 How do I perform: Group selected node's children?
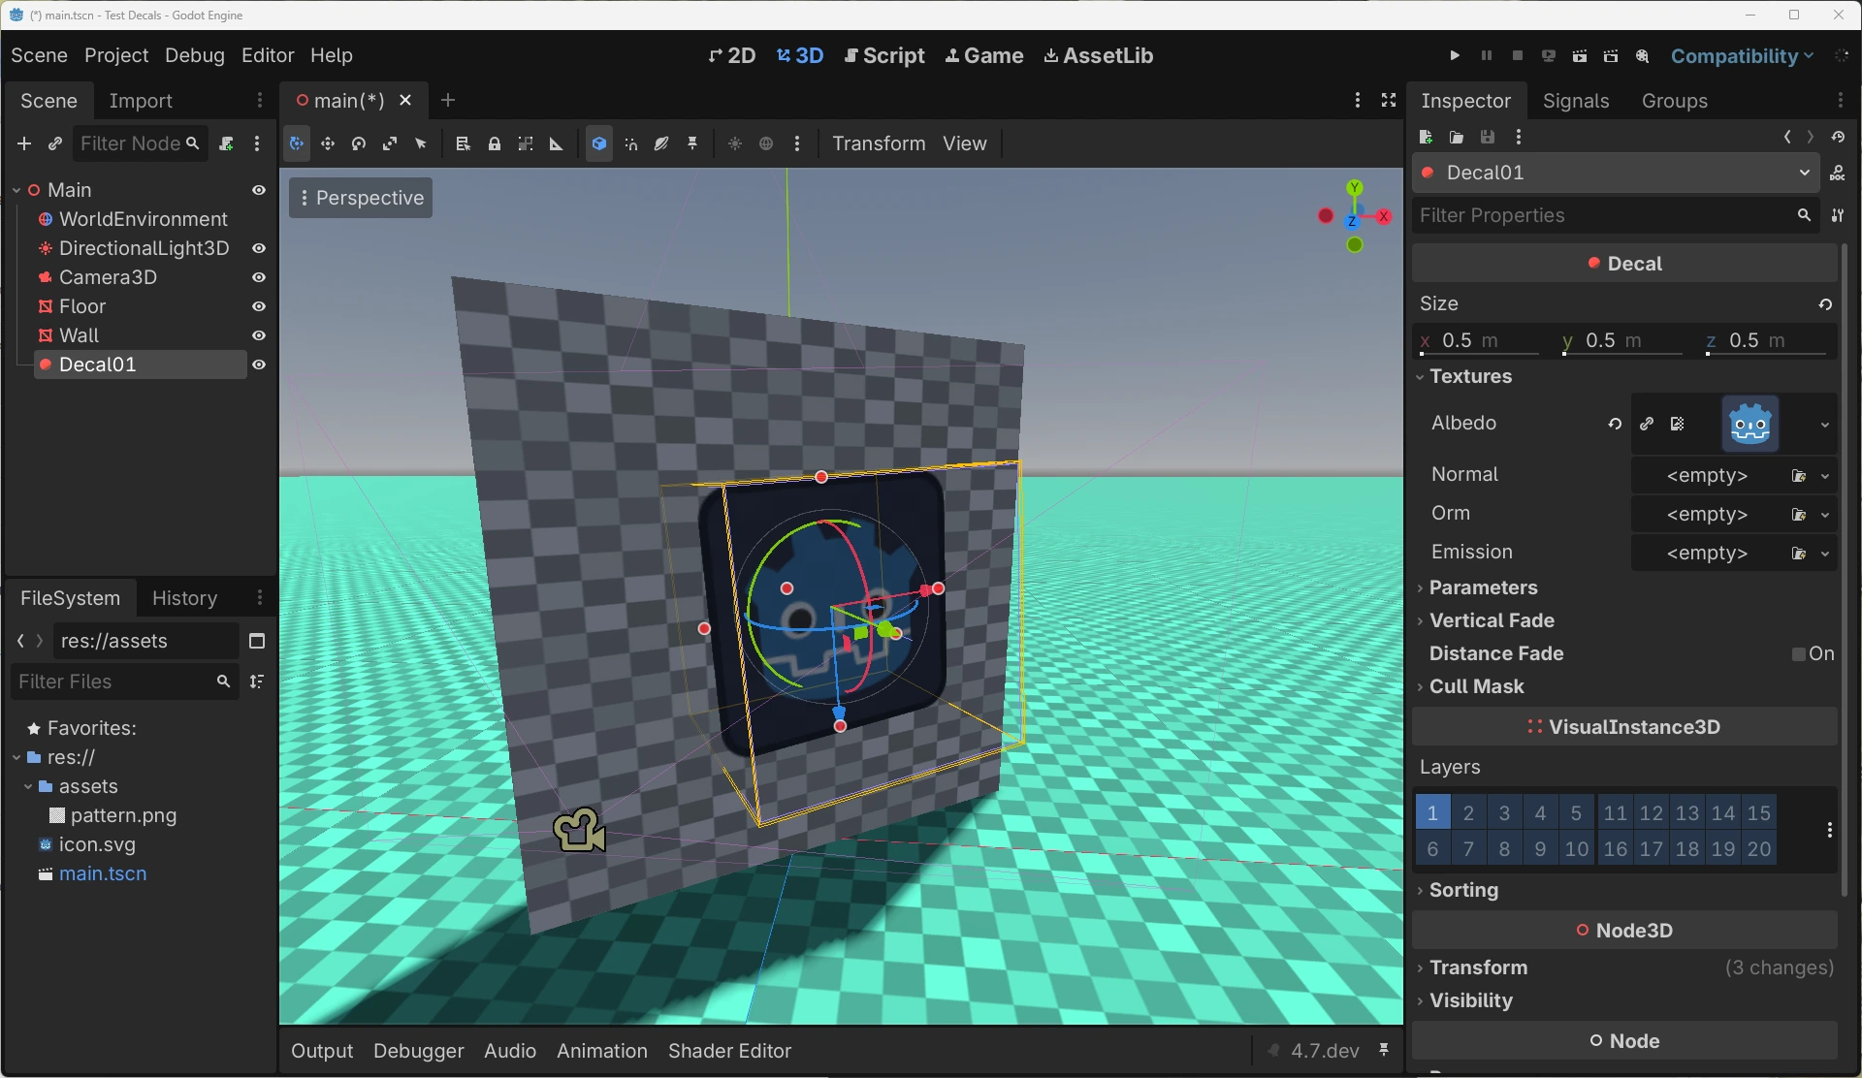[x=526, y=143]
